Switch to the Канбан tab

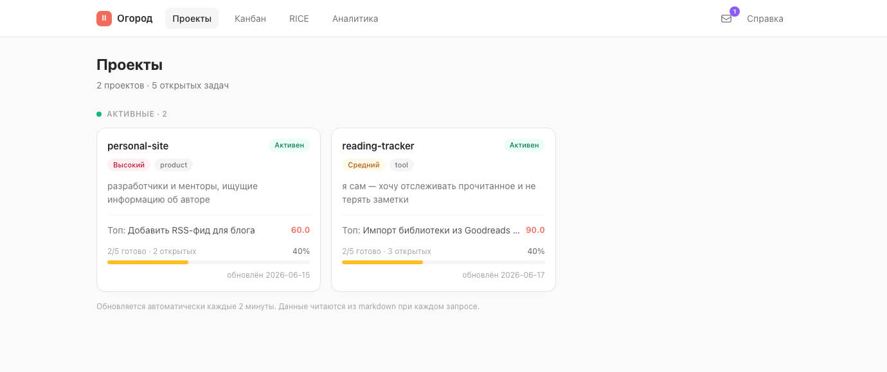pos(250,19)
